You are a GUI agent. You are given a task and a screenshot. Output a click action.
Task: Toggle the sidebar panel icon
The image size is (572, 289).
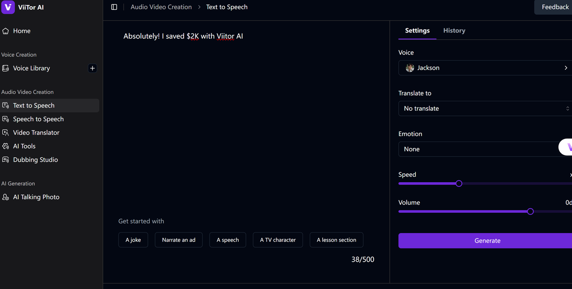(114, 7)
